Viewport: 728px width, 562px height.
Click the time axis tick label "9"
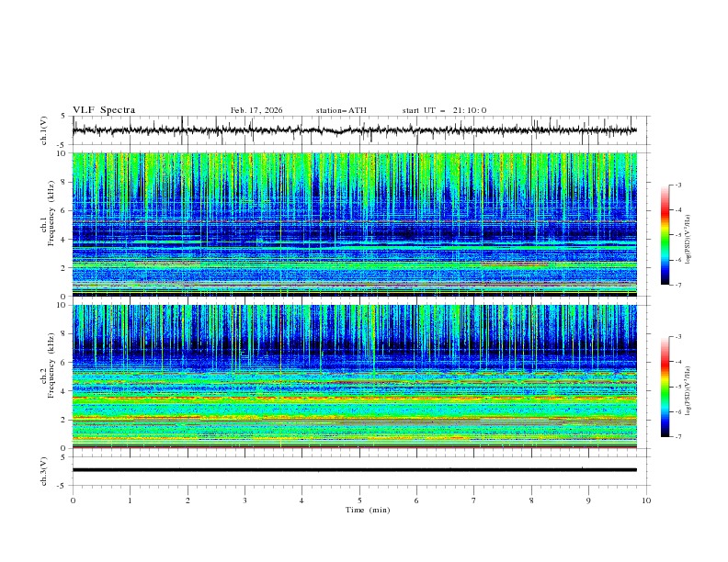coord(588,500)
